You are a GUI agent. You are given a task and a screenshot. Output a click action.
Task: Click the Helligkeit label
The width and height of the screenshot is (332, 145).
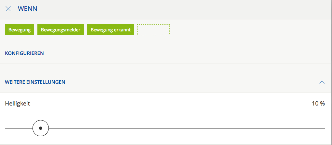[x=18, y=104]
